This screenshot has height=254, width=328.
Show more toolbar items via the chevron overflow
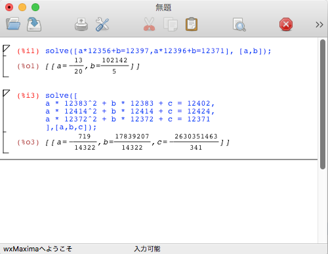pos(319,24)
